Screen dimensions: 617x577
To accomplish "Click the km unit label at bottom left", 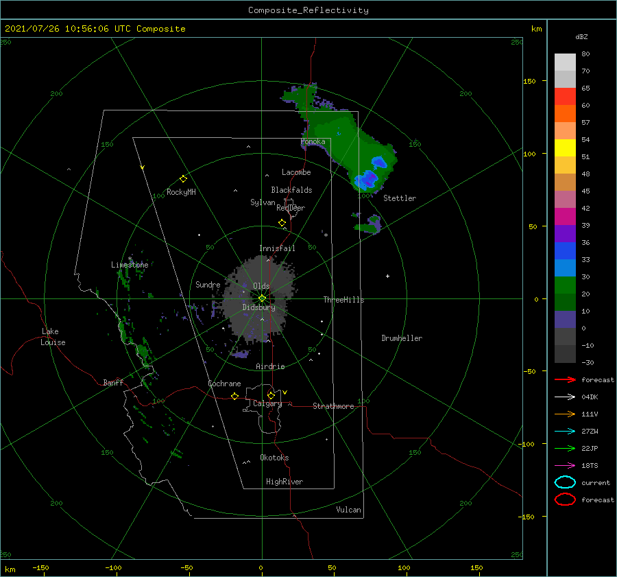I will [10, 569].
